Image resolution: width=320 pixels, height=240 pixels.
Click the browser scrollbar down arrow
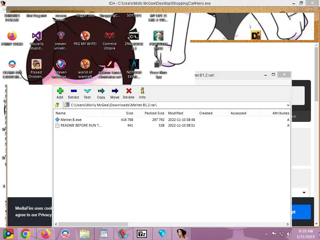click(x=316, y=224)
